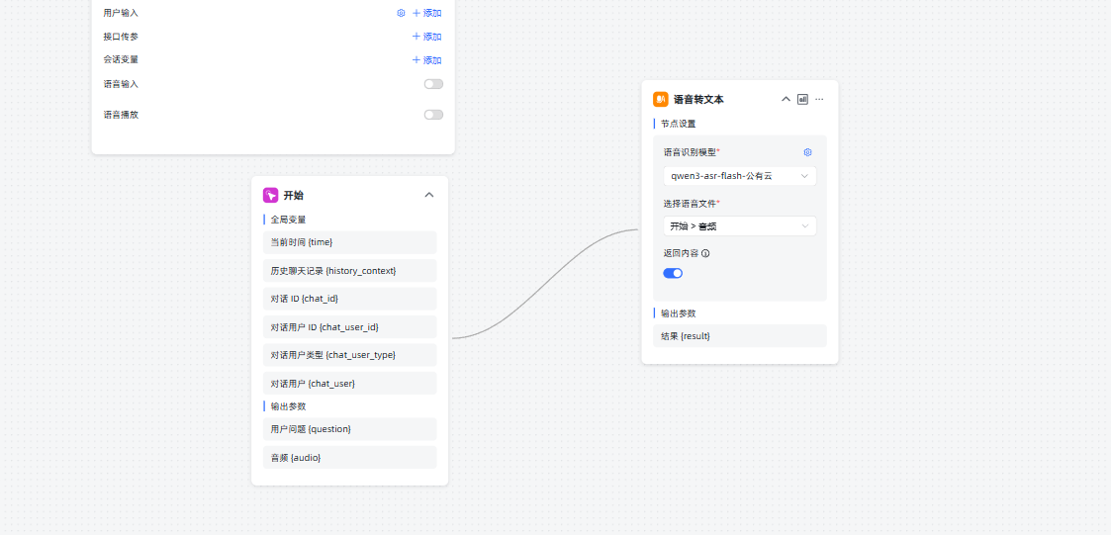Select the 历史聊天记录 {history_context} variable

coord(343,270)
